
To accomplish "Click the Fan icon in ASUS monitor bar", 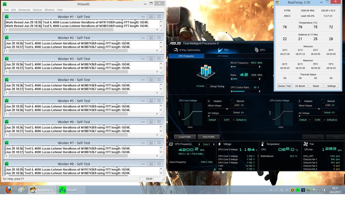I will [x=306, y=144].
